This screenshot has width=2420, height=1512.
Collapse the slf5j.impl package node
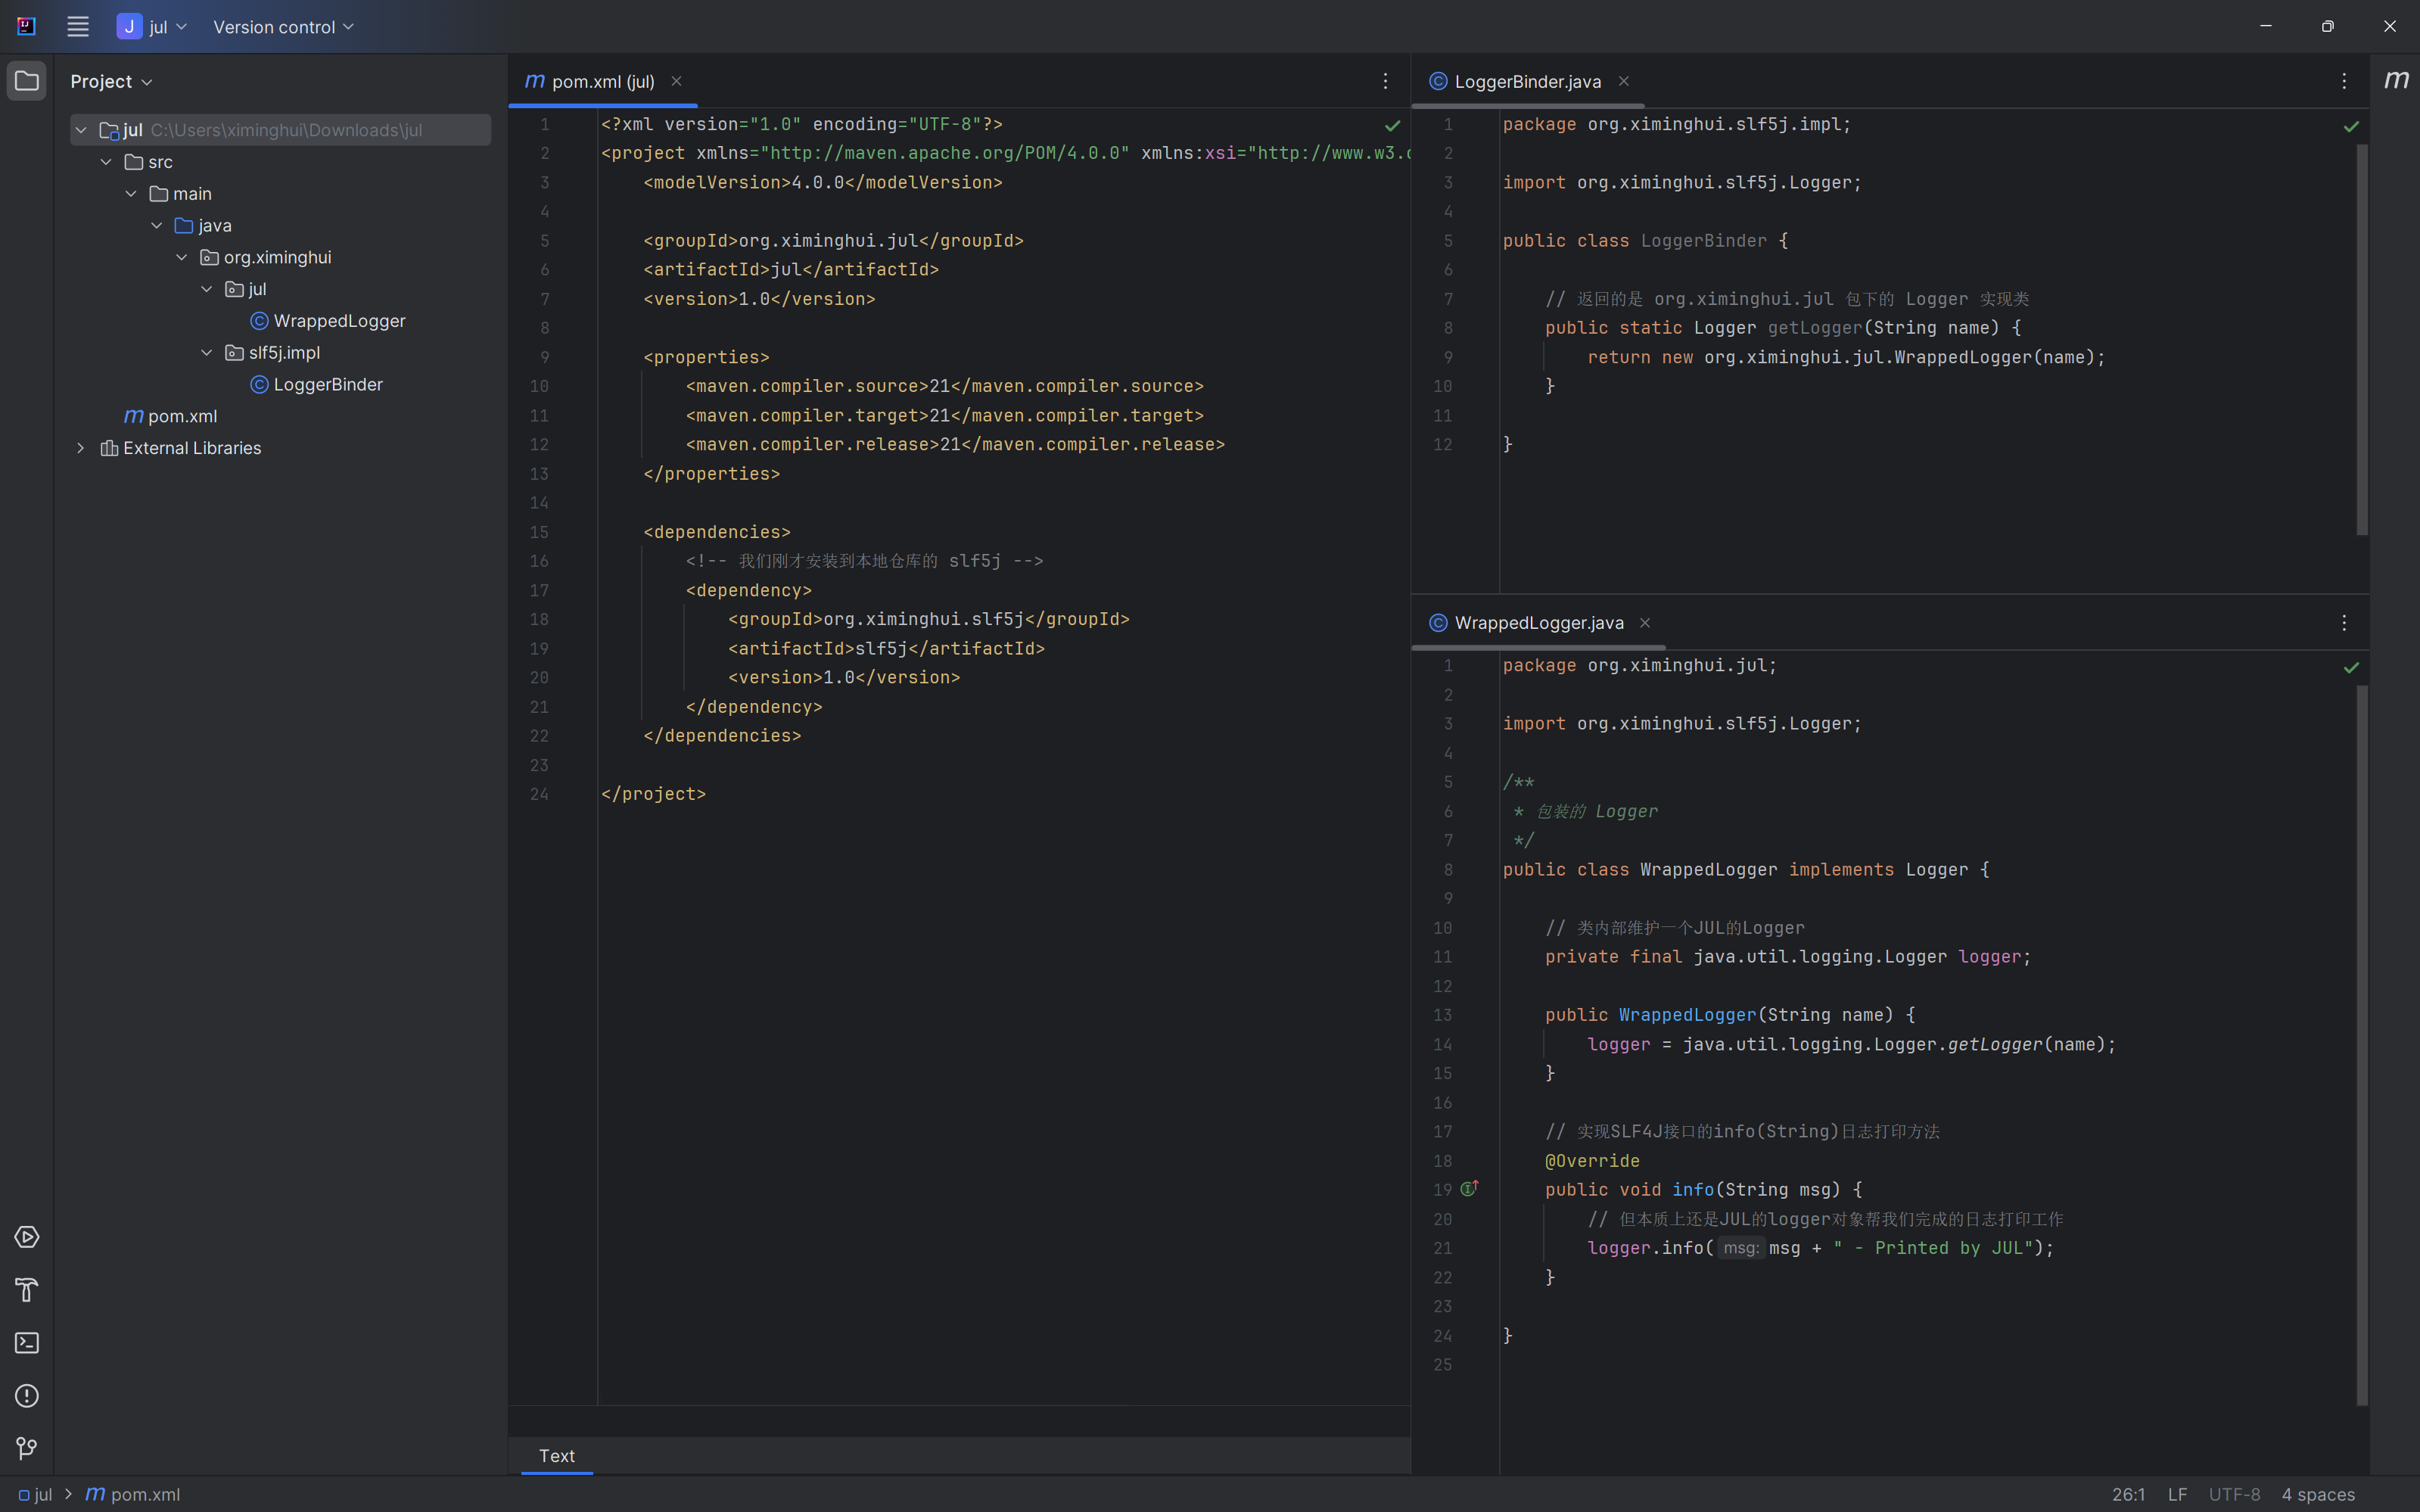pos(207,353)
